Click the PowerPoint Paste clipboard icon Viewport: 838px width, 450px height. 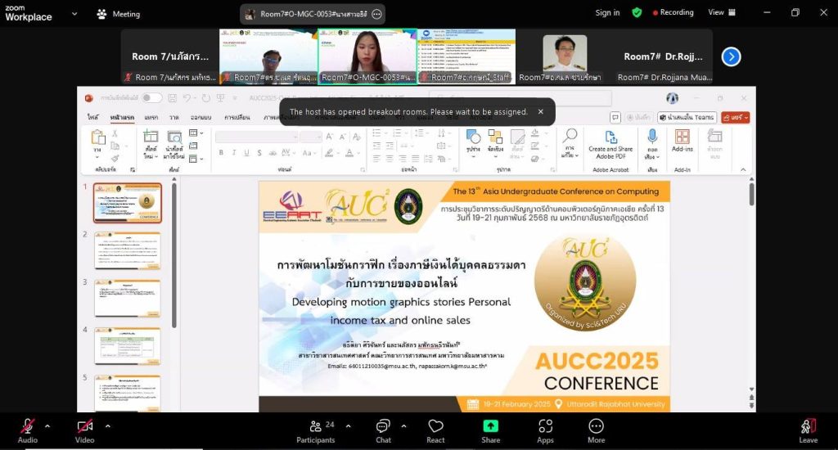[98, 137]
